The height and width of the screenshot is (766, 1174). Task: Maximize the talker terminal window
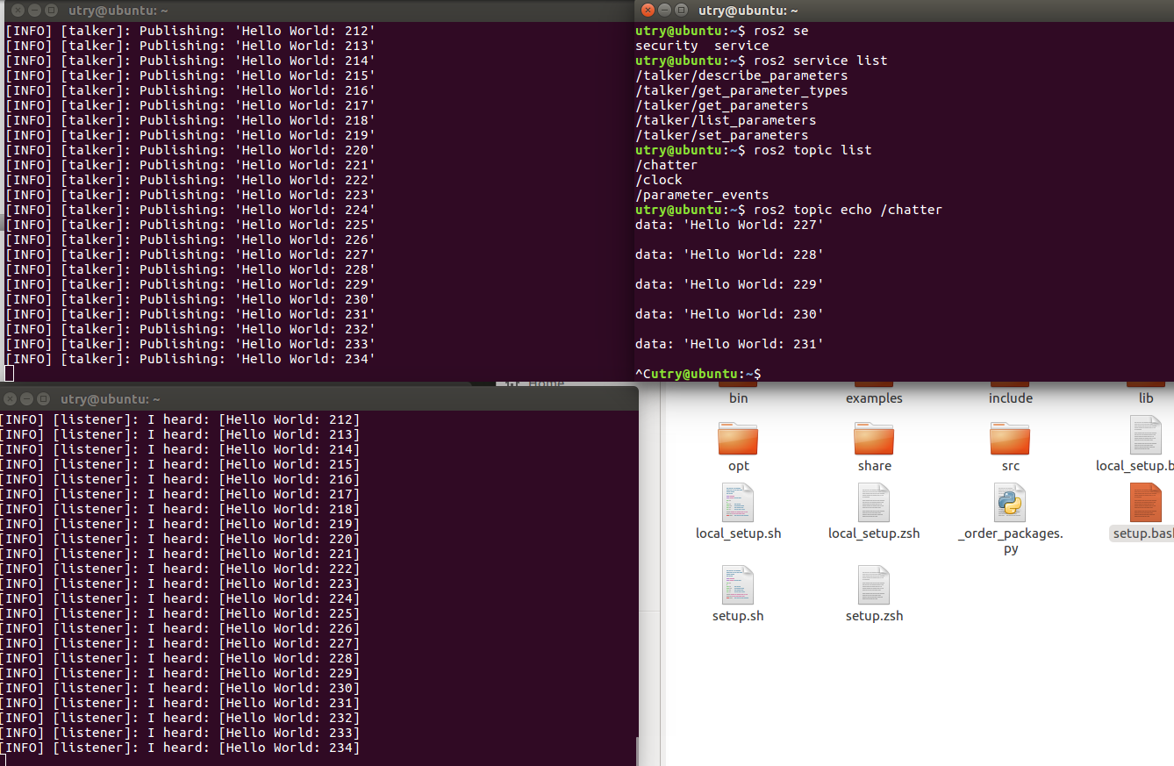(x=52, y=11)
